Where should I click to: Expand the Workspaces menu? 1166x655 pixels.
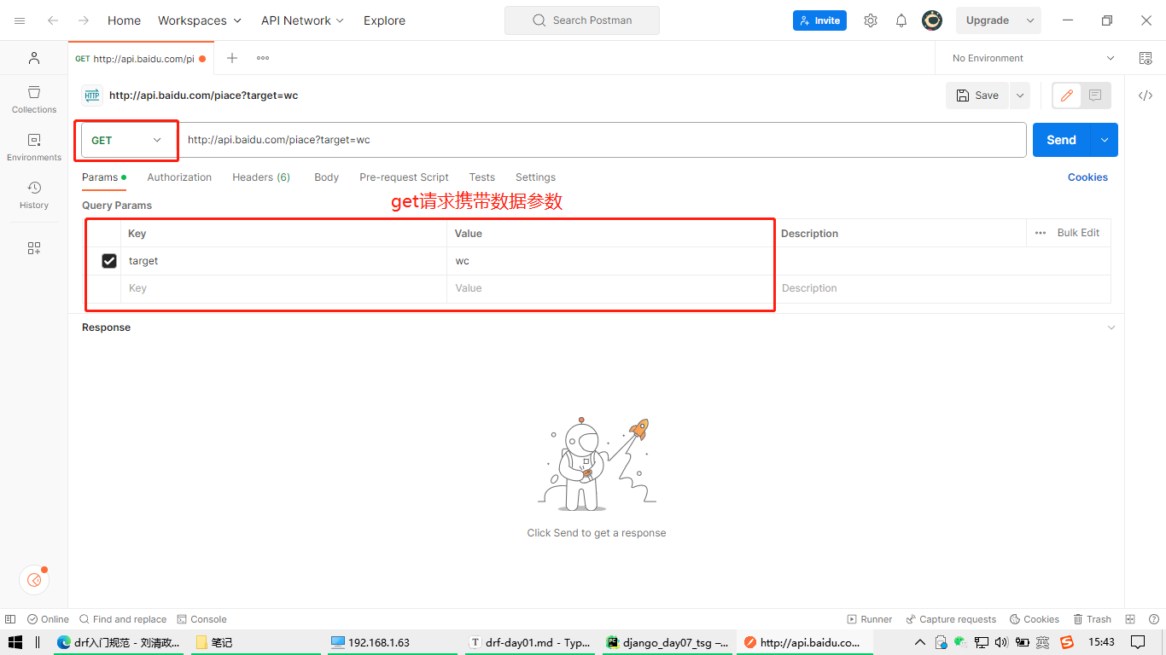click(x=200, y=20)
